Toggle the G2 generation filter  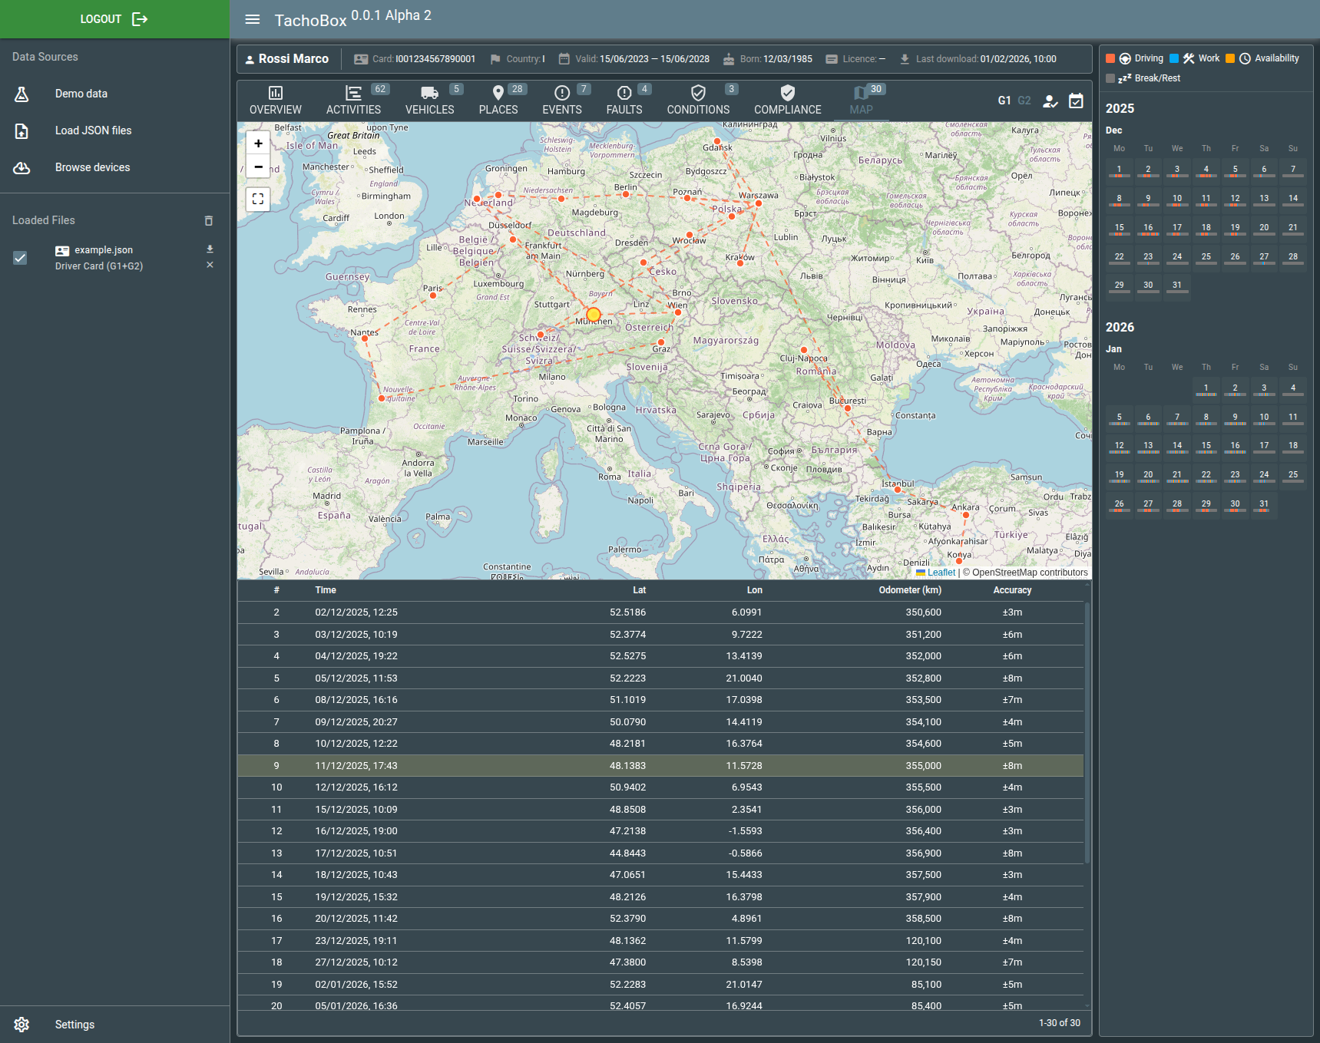1024,101
